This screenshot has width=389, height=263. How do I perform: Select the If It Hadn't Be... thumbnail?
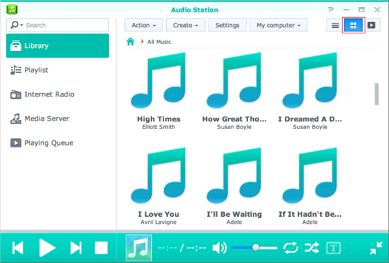coord(310,176)
